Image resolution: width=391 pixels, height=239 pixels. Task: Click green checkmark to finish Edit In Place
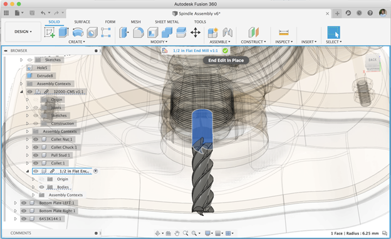pyautogui.click(x=225, y=51)
